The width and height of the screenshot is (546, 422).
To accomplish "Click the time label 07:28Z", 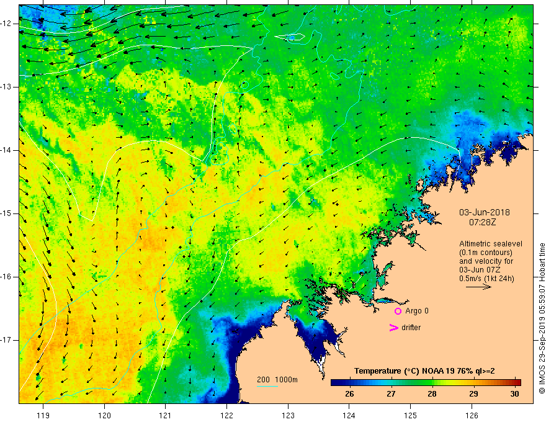I will 482,222.
